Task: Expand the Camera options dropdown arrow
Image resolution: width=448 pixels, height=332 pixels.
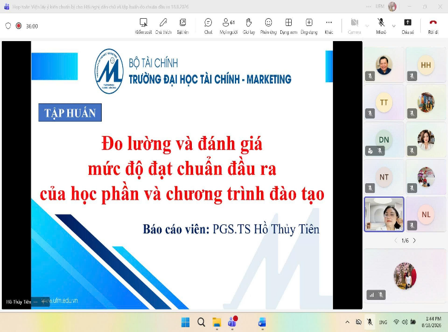Action: [367, 26]
